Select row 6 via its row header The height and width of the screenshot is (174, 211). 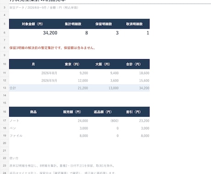(x=5, y=33)
